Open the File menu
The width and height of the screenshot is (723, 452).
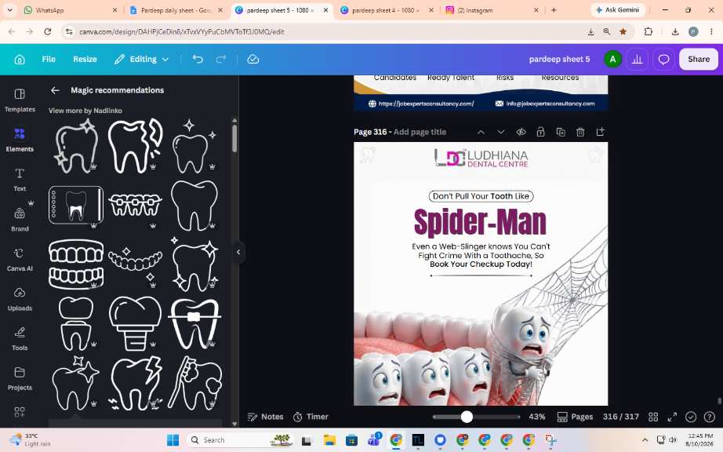49,59
